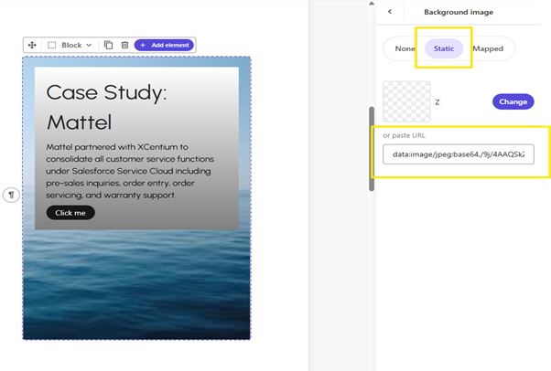Click the Mattel partnered description paragraph
551x371 pixels.
click(x=130, y=171)
